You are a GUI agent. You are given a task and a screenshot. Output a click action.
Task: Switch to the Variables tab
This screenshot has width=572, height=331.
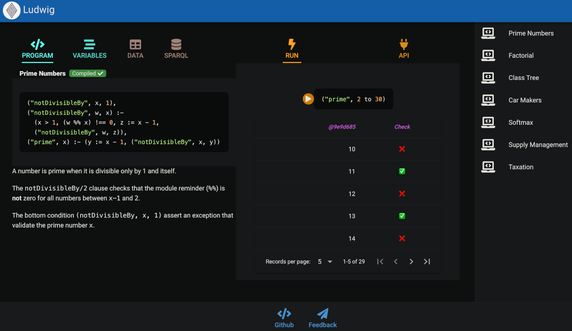(90, 50)
